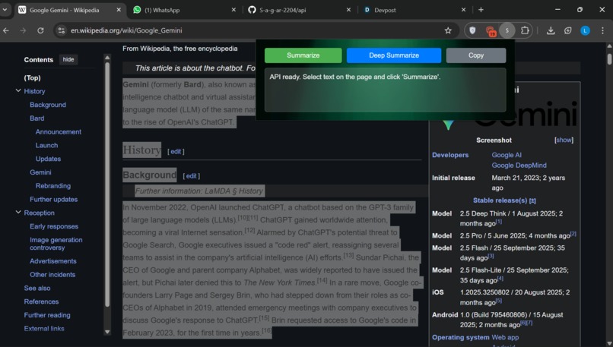The height and width of the screenshot is (347, 613).
Task: Go to External links in Contents
Action: tap(44, 329)
